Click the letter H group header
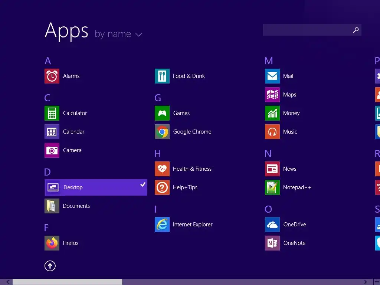 point(157,154)
